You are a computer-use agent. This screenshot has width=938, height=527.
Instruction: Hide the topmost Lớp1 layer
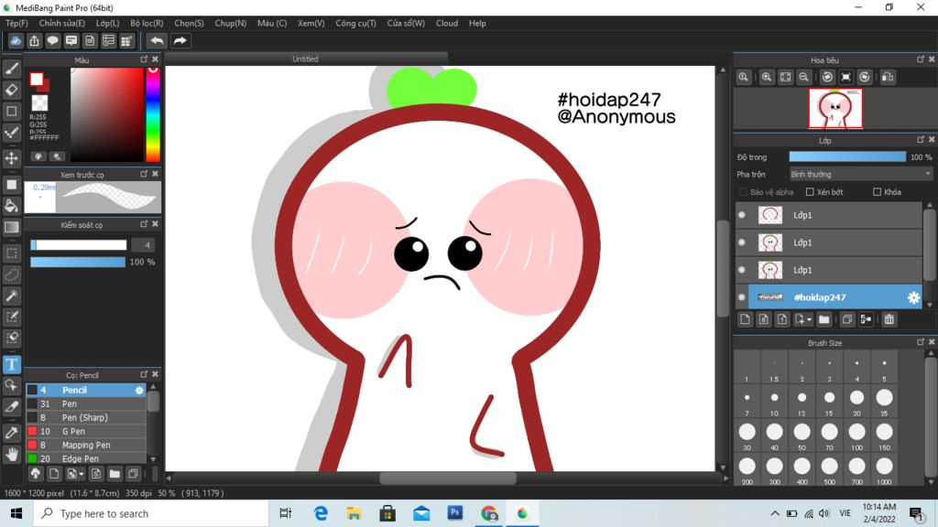742,215
